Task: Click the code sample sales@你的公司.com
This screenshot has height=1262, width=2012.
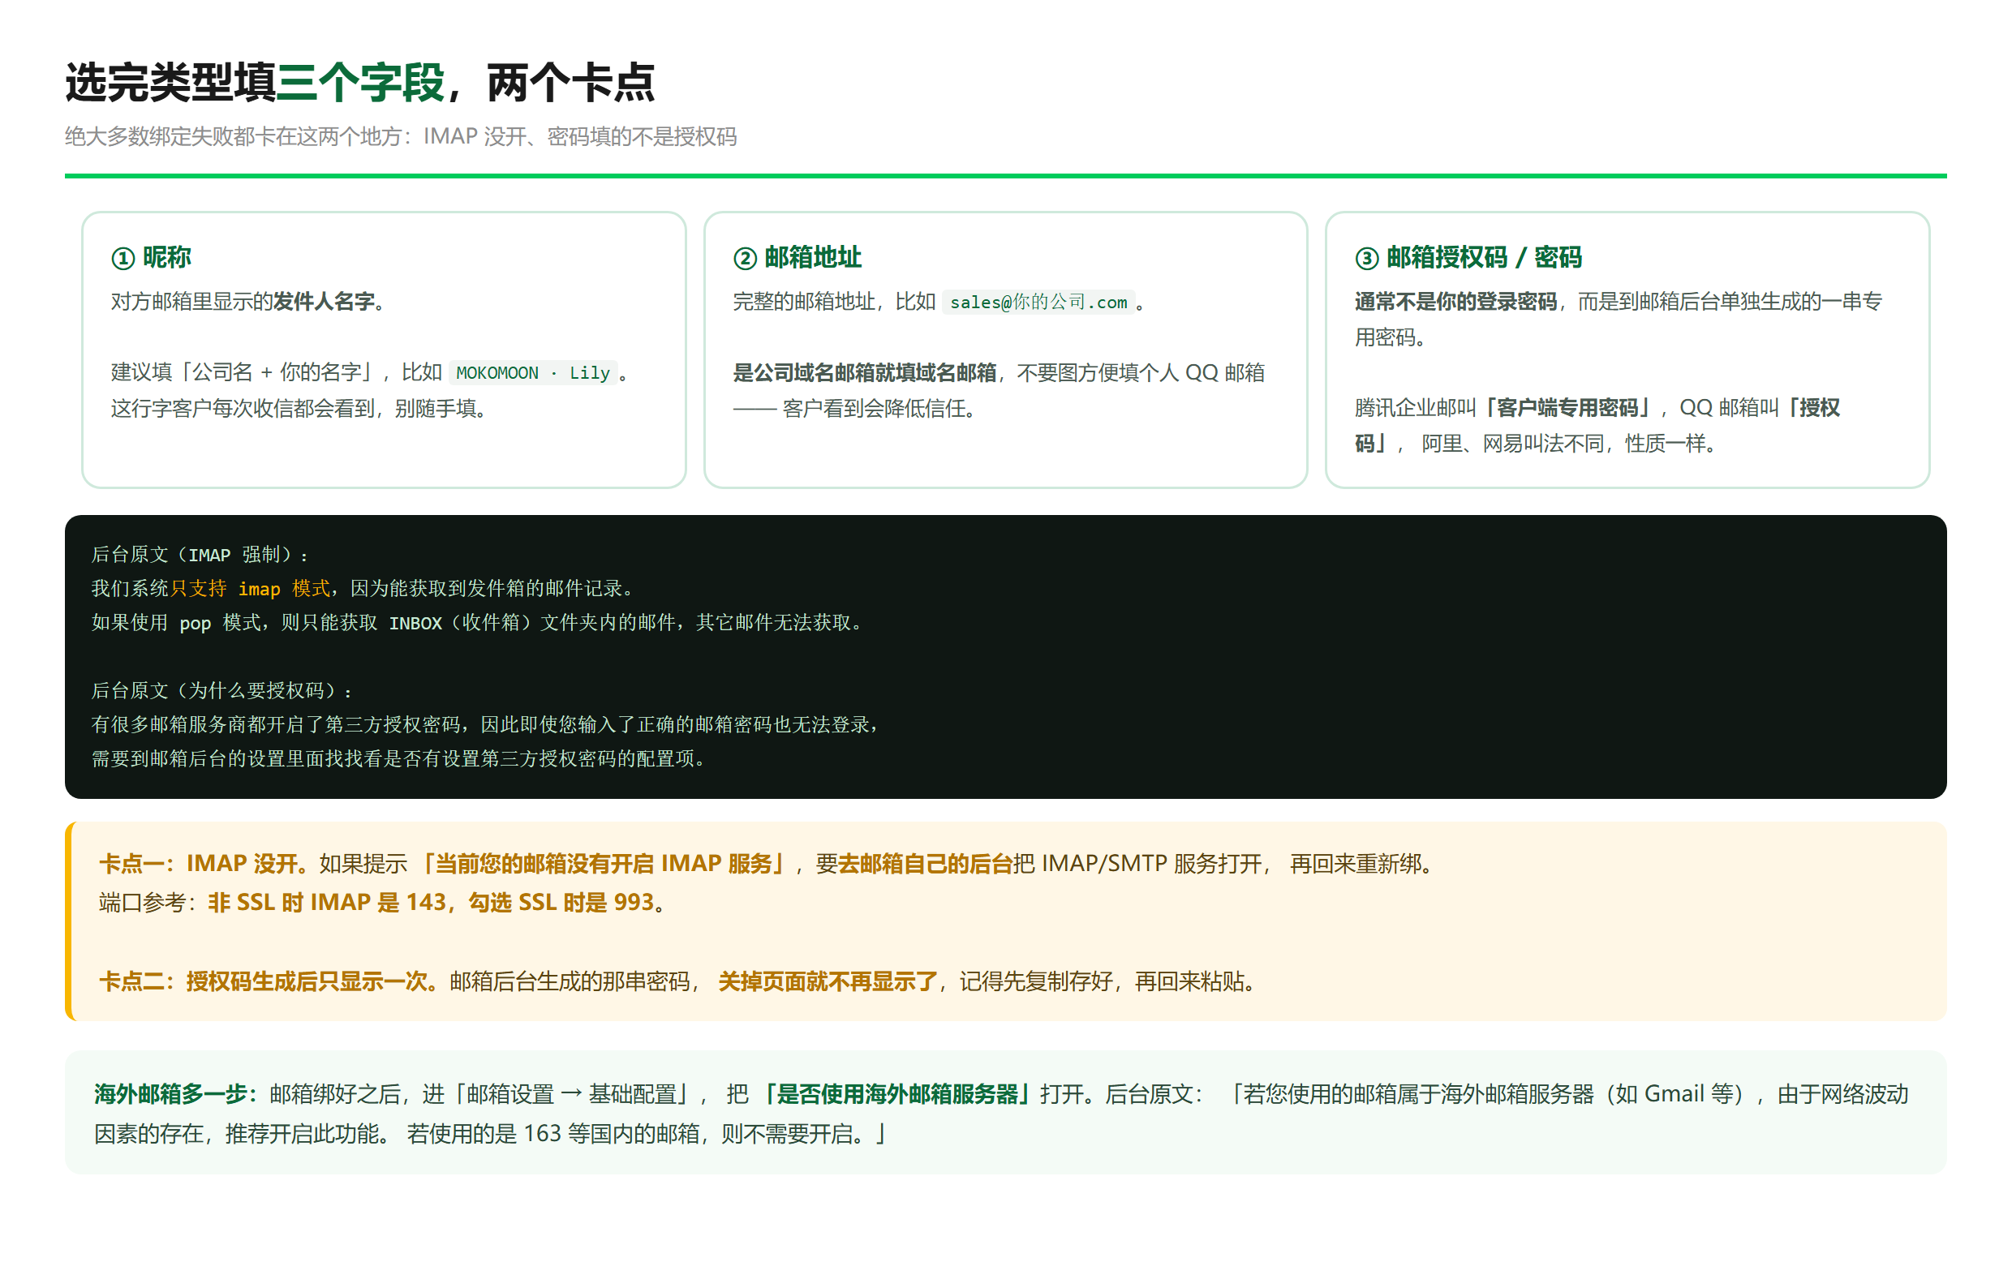Action: pyautogui.click(x=1038, y=302)
